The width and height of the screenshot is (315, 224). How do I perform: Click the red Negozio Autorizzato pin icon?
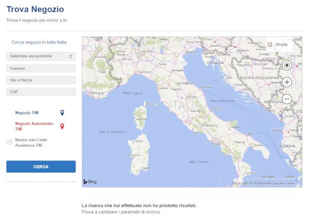62,126
